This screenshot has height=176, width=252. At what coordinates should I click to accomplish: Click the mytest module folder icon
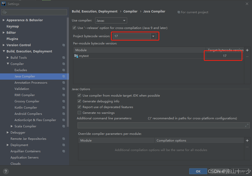(x=76, y=56)
